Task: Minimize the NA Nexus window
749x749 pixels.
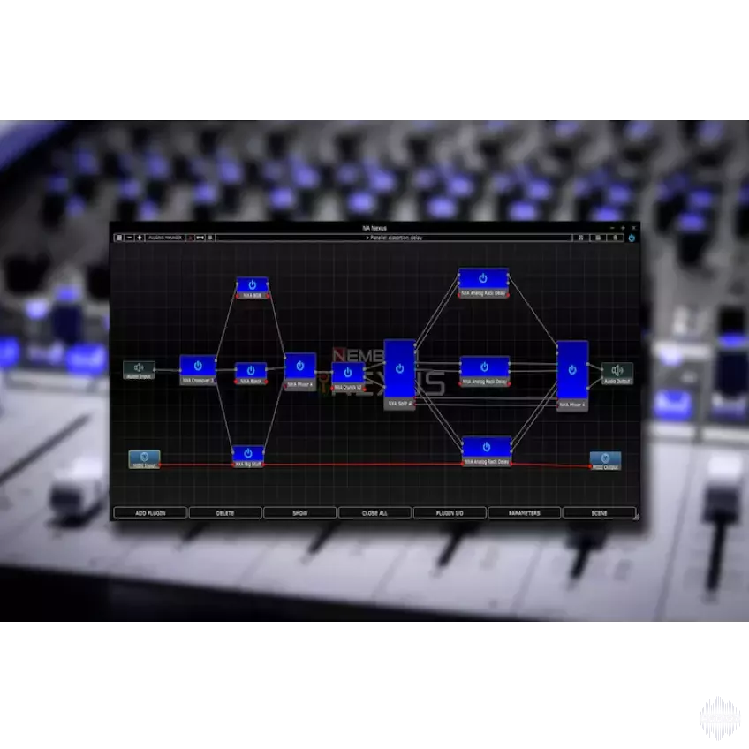Action: pyautogui.click(x=612, y=228)
